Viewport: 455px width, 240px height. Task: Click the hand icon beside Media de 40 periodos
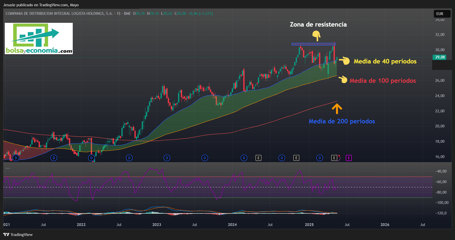pyautogui.click(x=345, y=61)
